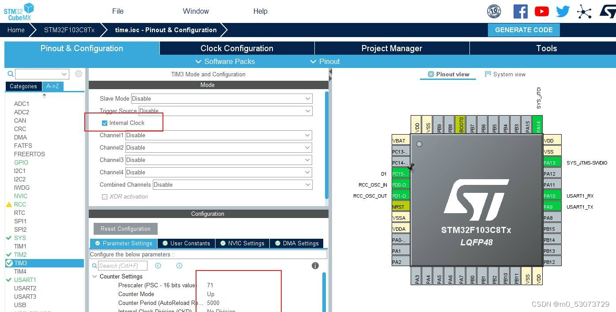Click the STM32CubeMX logo
Image resolution: width=616 pixels, height=312 pixels.
19,11
